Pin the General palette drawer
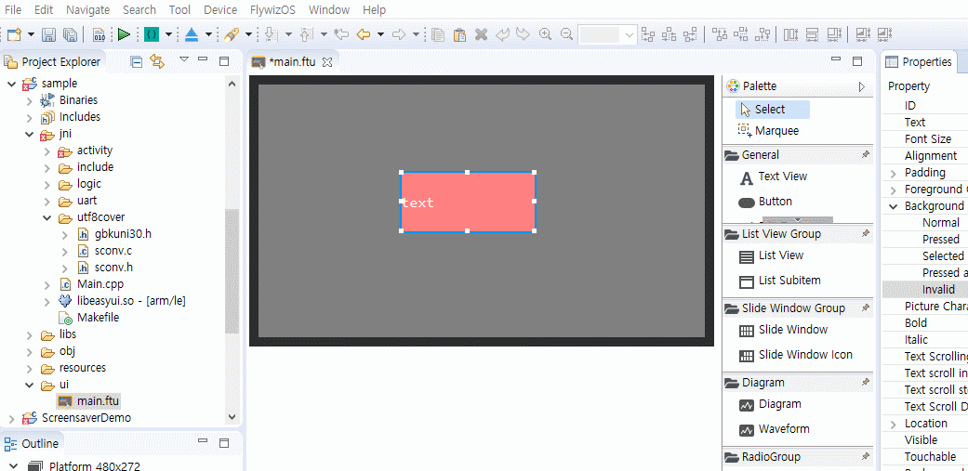Image resolution: width=968 pixels, height=471 pixels. [866, 154]
